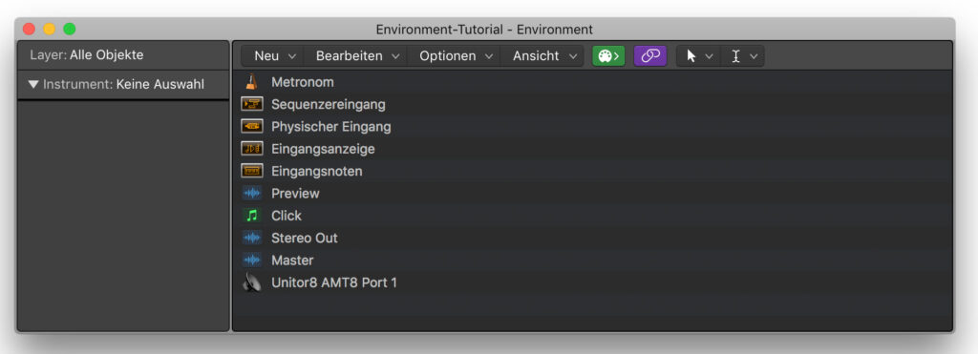This screenshot has height=354, width=978.
Task: Open the pointer tool dropdown chevron
Action: [x=710, y=56]
